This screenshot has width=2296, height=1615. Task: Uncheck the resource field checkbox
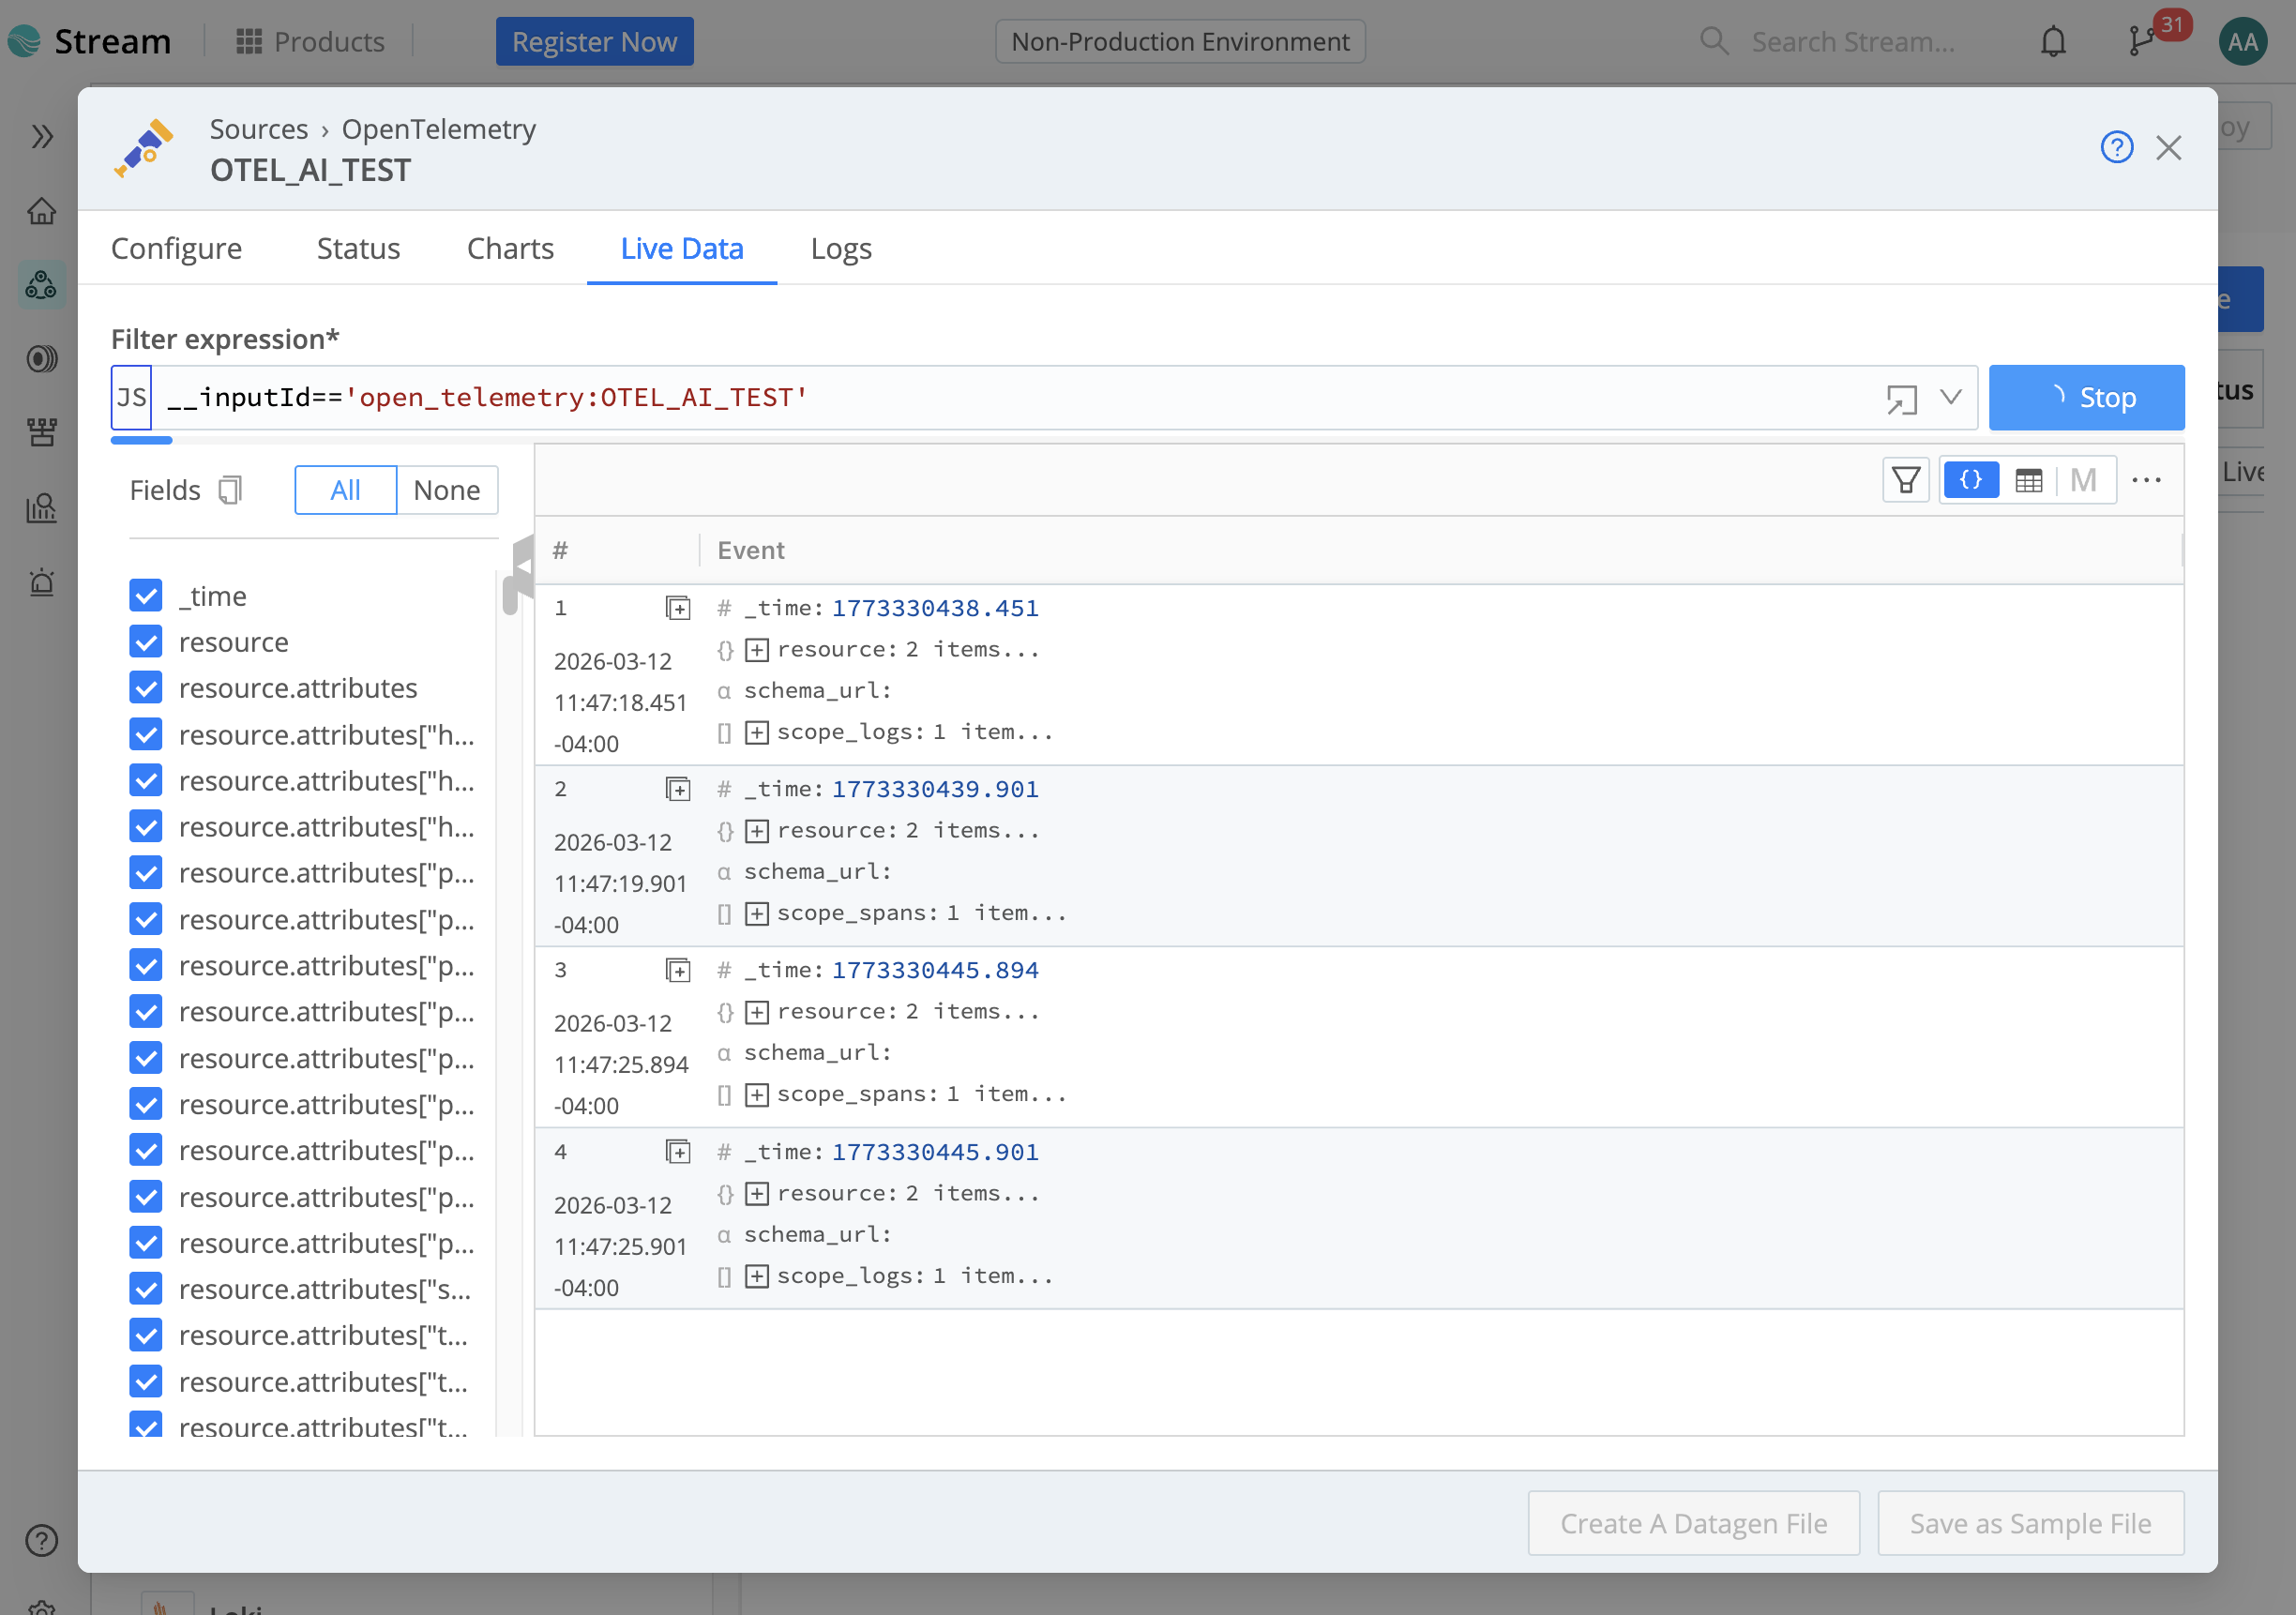coord(146,642)
